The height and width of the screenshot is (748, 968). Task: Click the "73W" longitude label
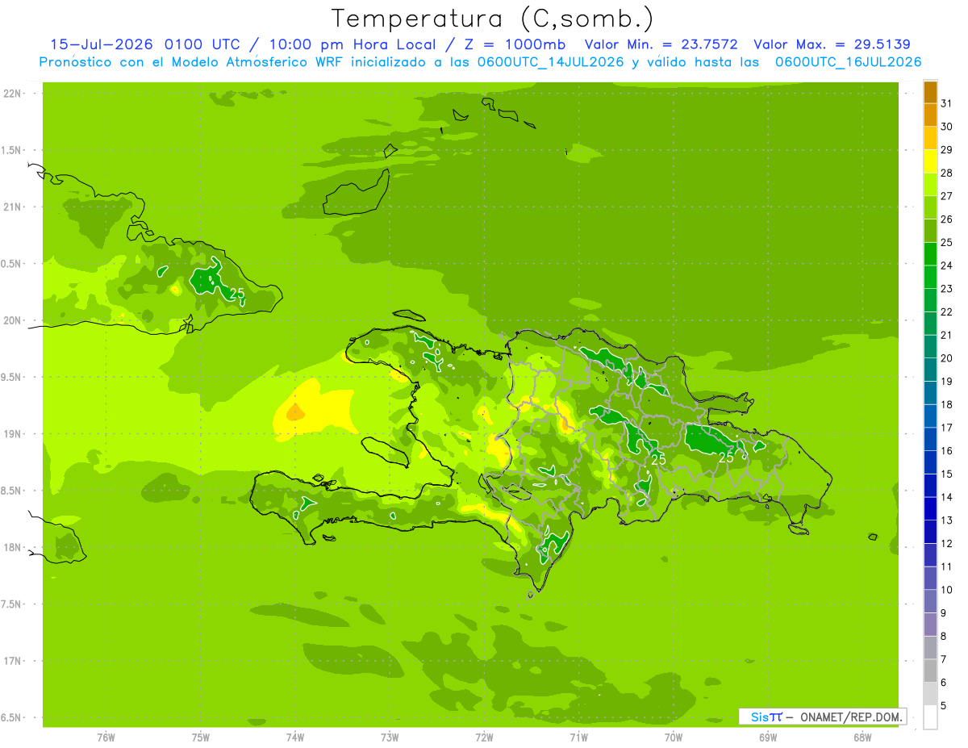pyautogui.click(x=390, y=738)
